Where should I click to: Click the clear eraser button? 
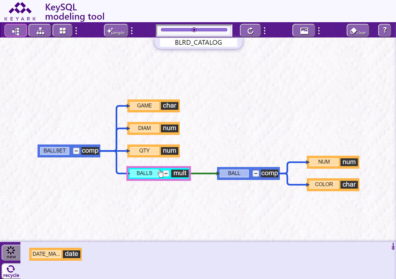pos(358,31)
